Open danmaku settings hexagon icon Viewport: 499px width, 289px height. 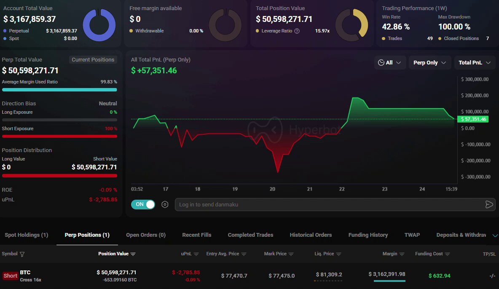tap(165, 204)
